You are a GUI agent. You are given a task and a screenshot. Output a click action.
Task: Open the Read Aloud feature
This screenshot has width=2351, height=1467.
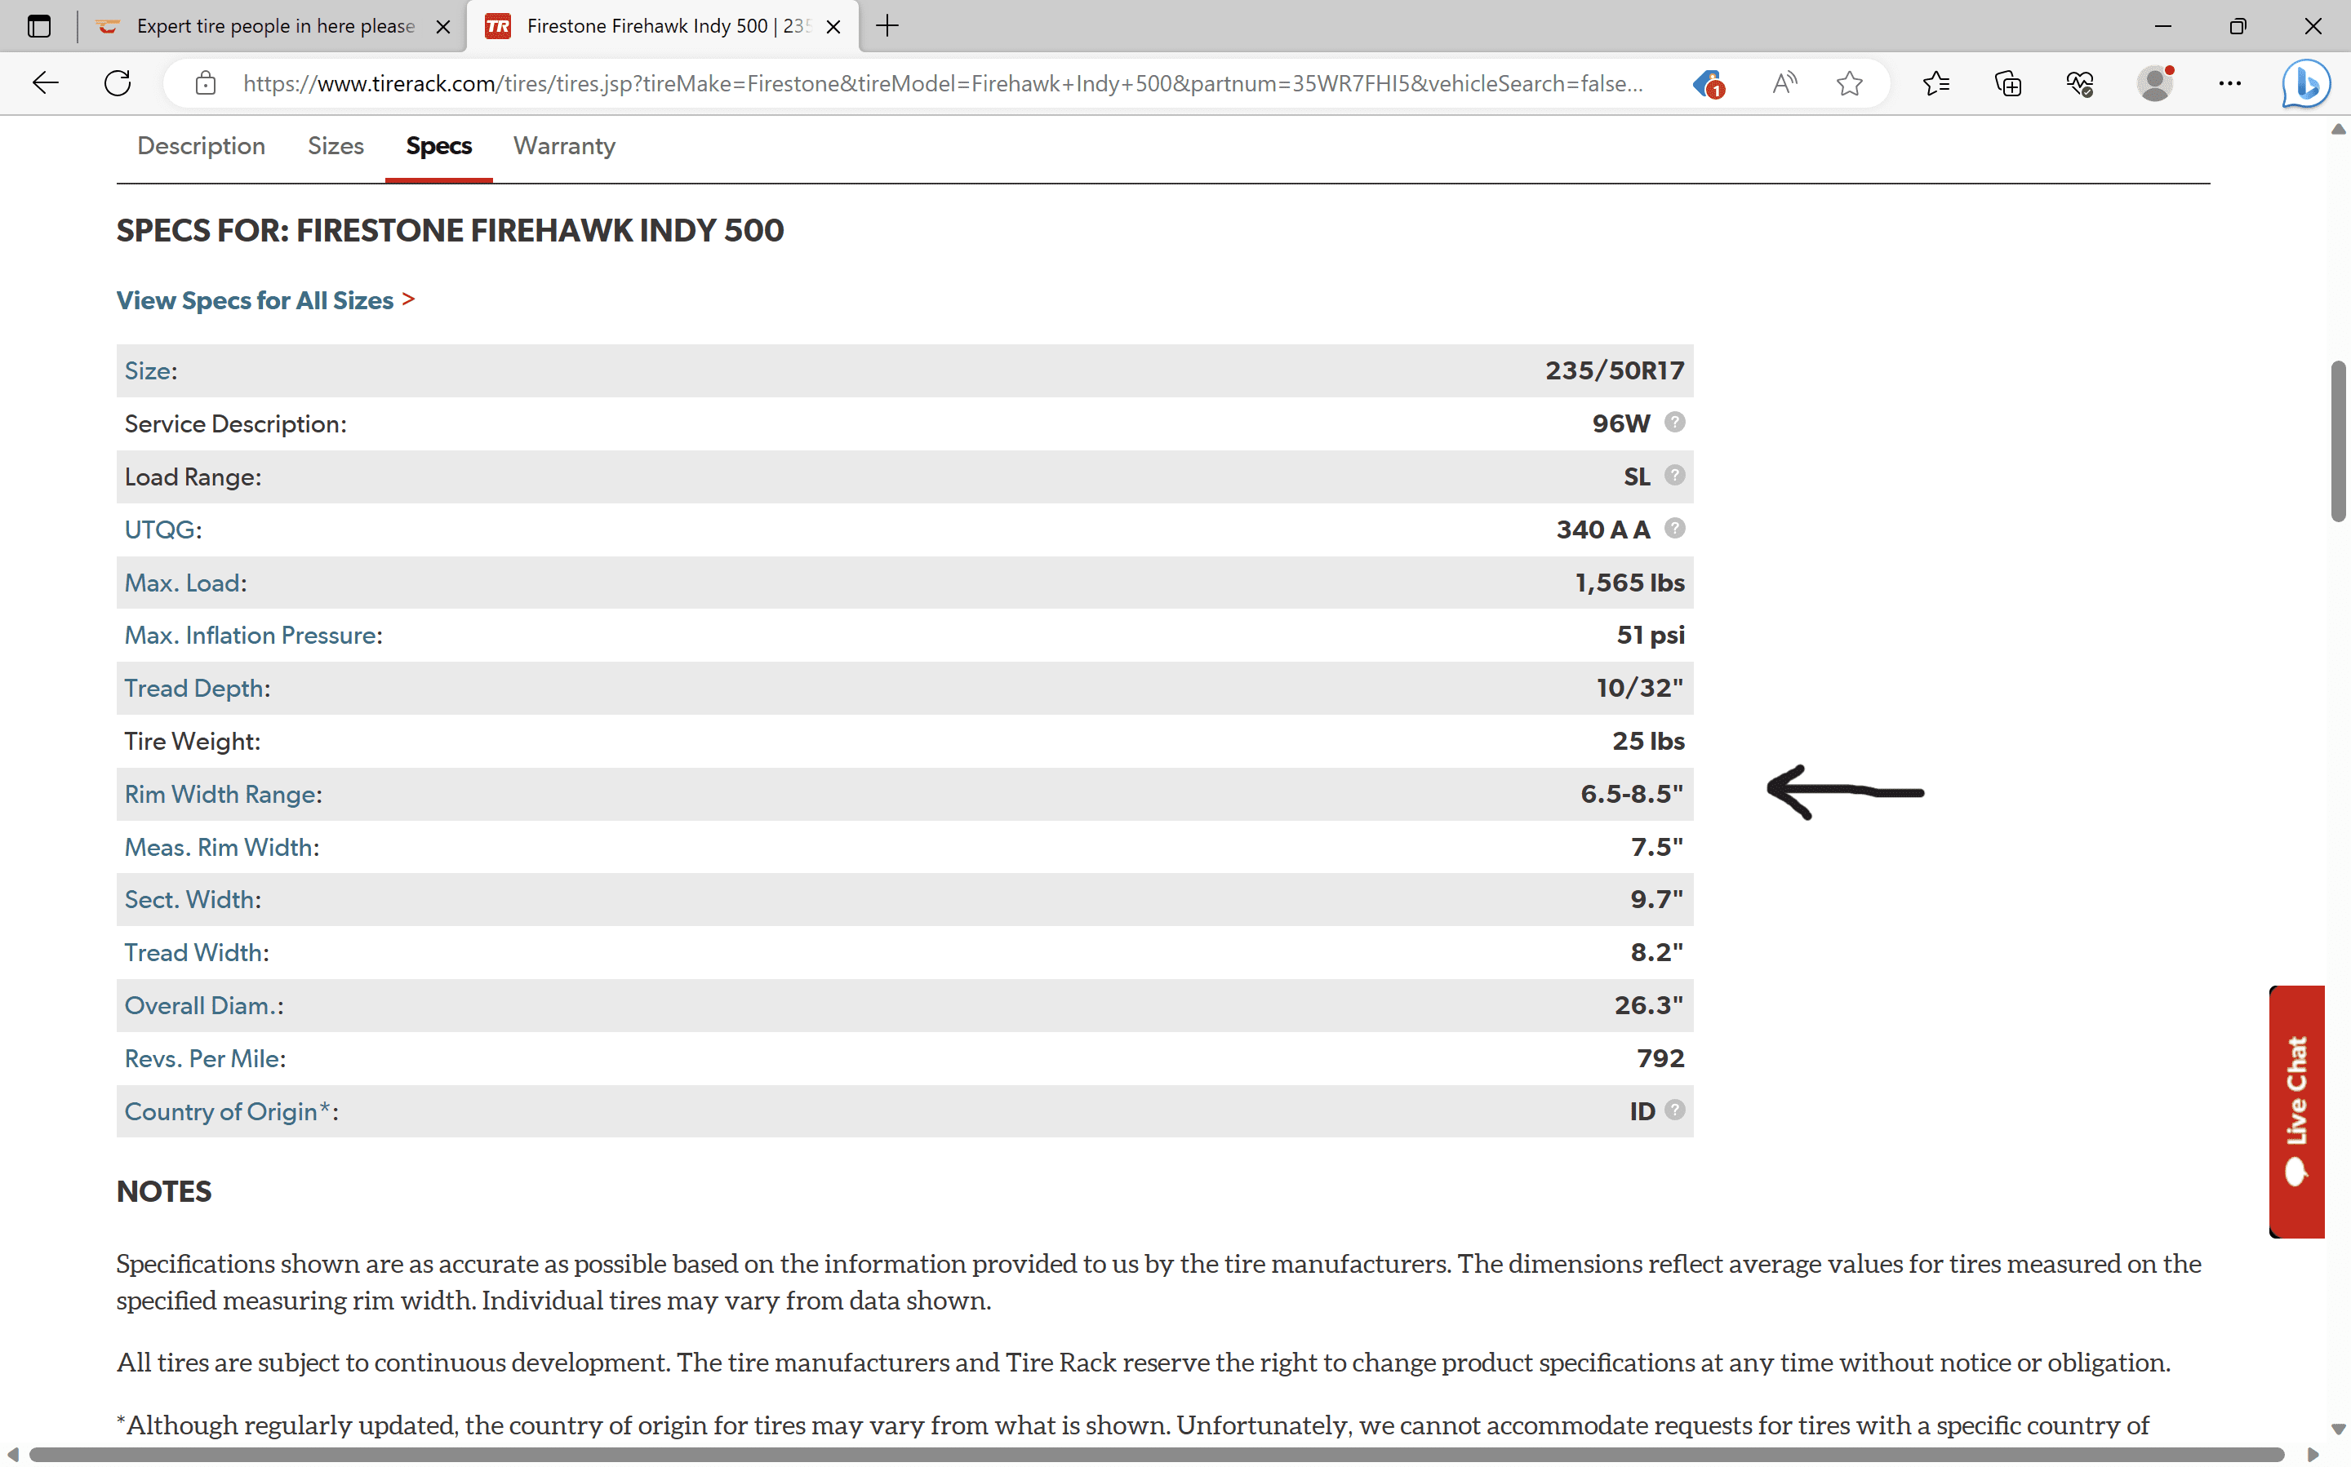point(1785,82)
